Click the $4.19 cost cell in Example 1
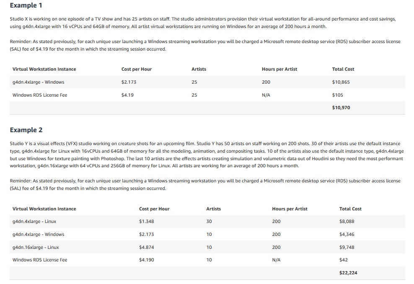Screen dimensions: 414x284 tap(127, 95)
